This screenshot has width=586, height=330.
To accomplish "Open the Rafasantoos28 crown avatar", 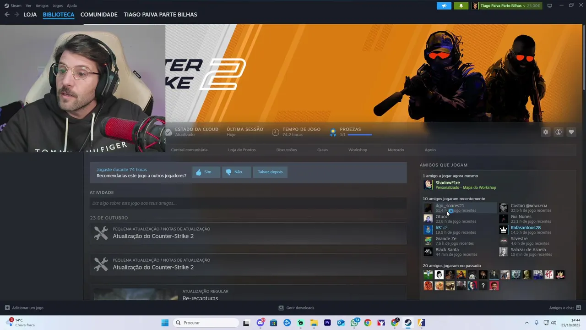I will click(504, 230).
